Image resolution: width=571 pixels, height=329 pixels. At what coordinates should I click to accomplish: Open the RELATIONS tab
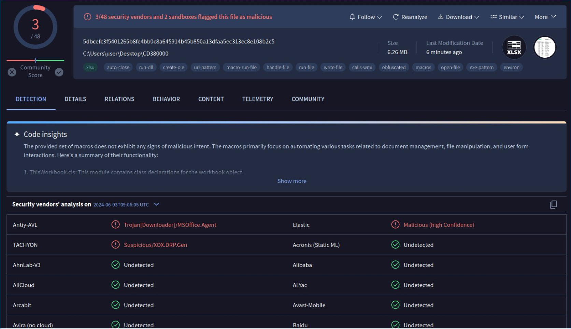119,99
